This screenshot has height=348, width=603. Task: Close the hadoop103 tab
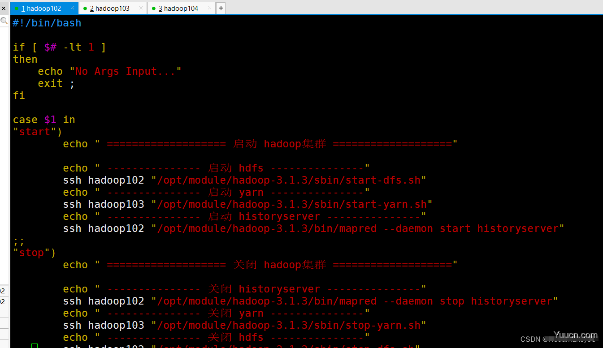click(141, 8)
